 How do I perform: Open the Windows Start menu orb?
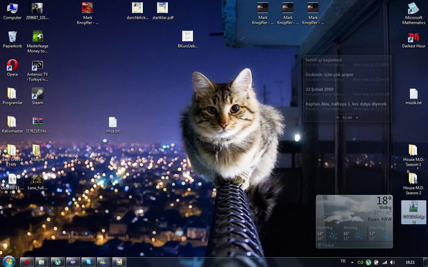[x=9, y=262]
